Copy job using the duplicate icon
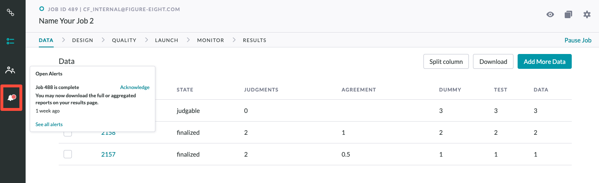Viewport: 599px width, 183px height. pyautogui.click(x=568, y=14)
